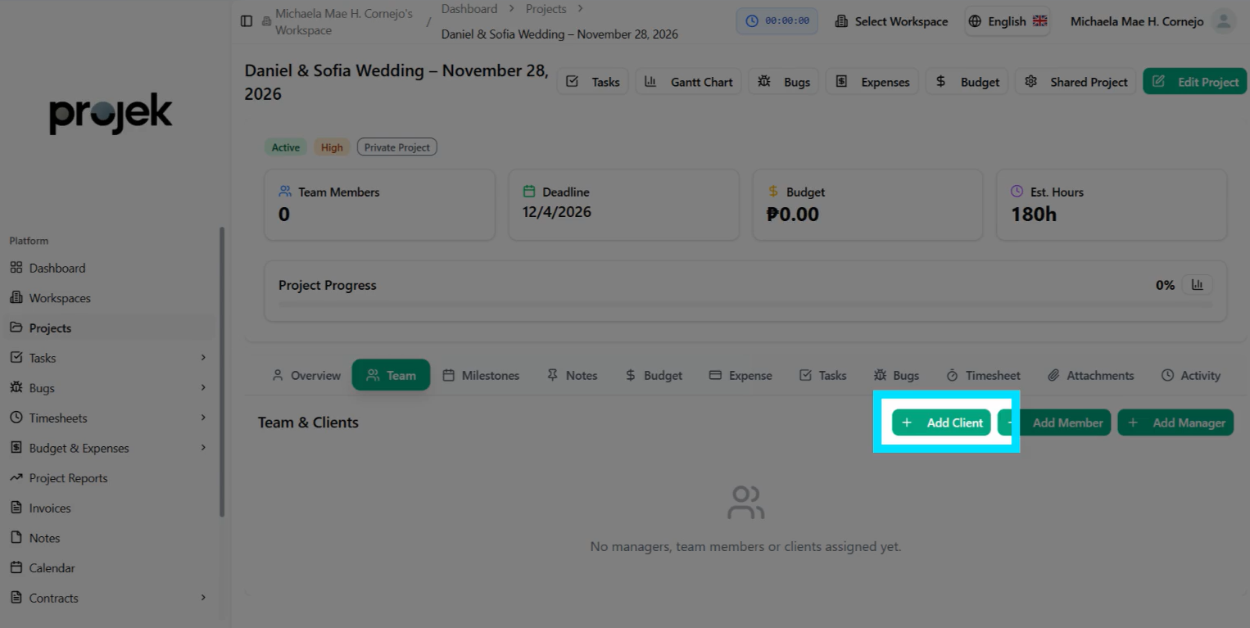This screenshot has width=1250, height=628.
Task: Click the Expenses toolbar button
Action: (x=872, y=82)
